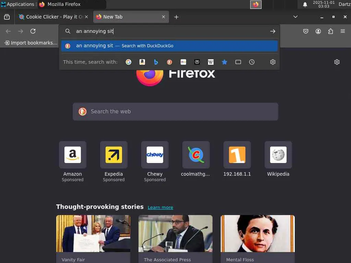The height and width of the screenshot is (263, 351).
Task: Switch to Cookie Clicker tab
Action: tap(53, 17)
